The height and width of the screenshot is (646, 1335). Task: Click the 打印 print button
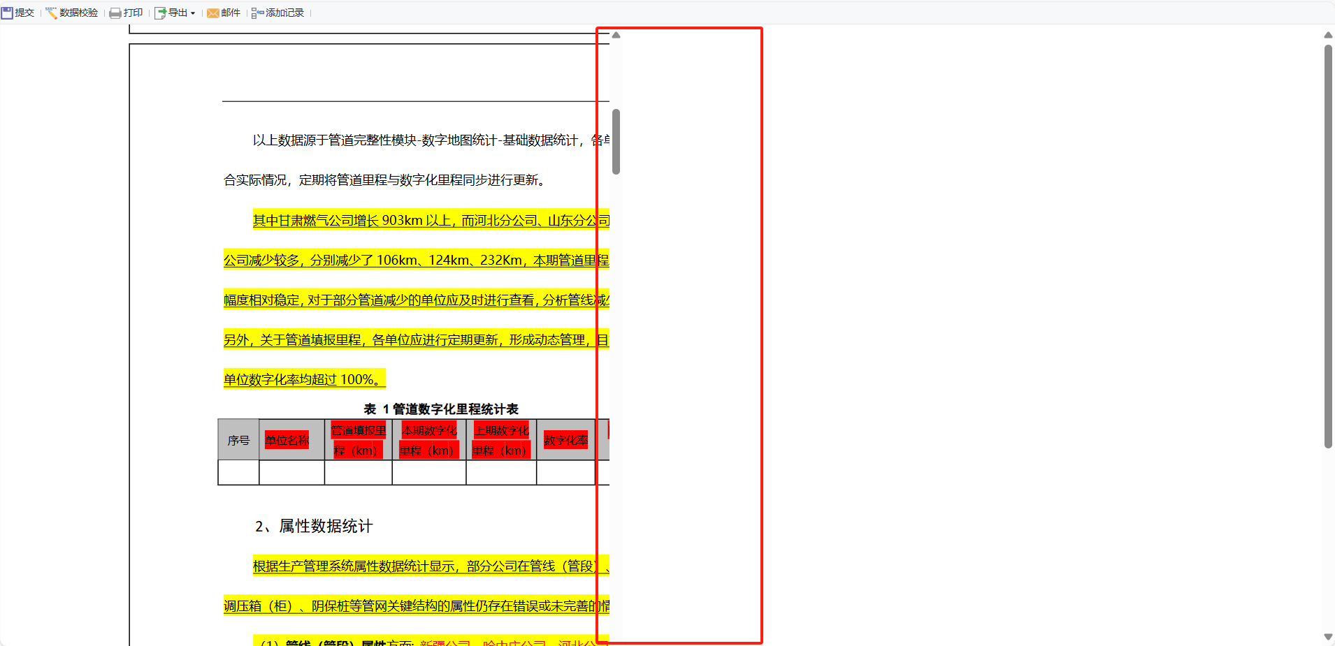126,13
